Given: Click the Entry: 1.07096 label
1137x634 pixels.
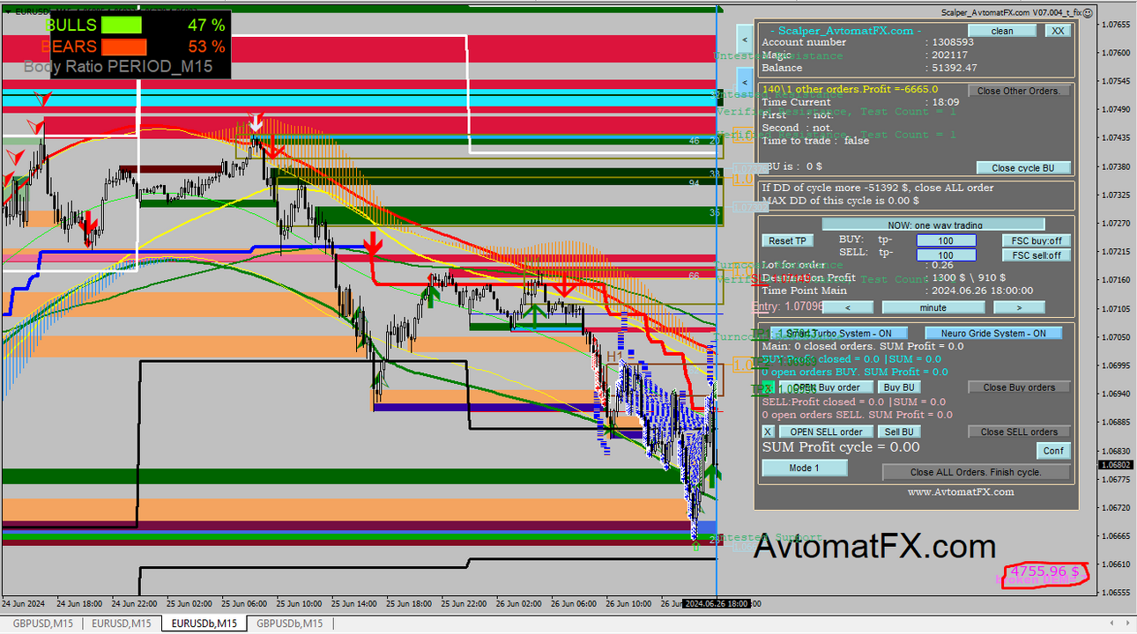Looking at the screenshot, I should coord(788,306).
